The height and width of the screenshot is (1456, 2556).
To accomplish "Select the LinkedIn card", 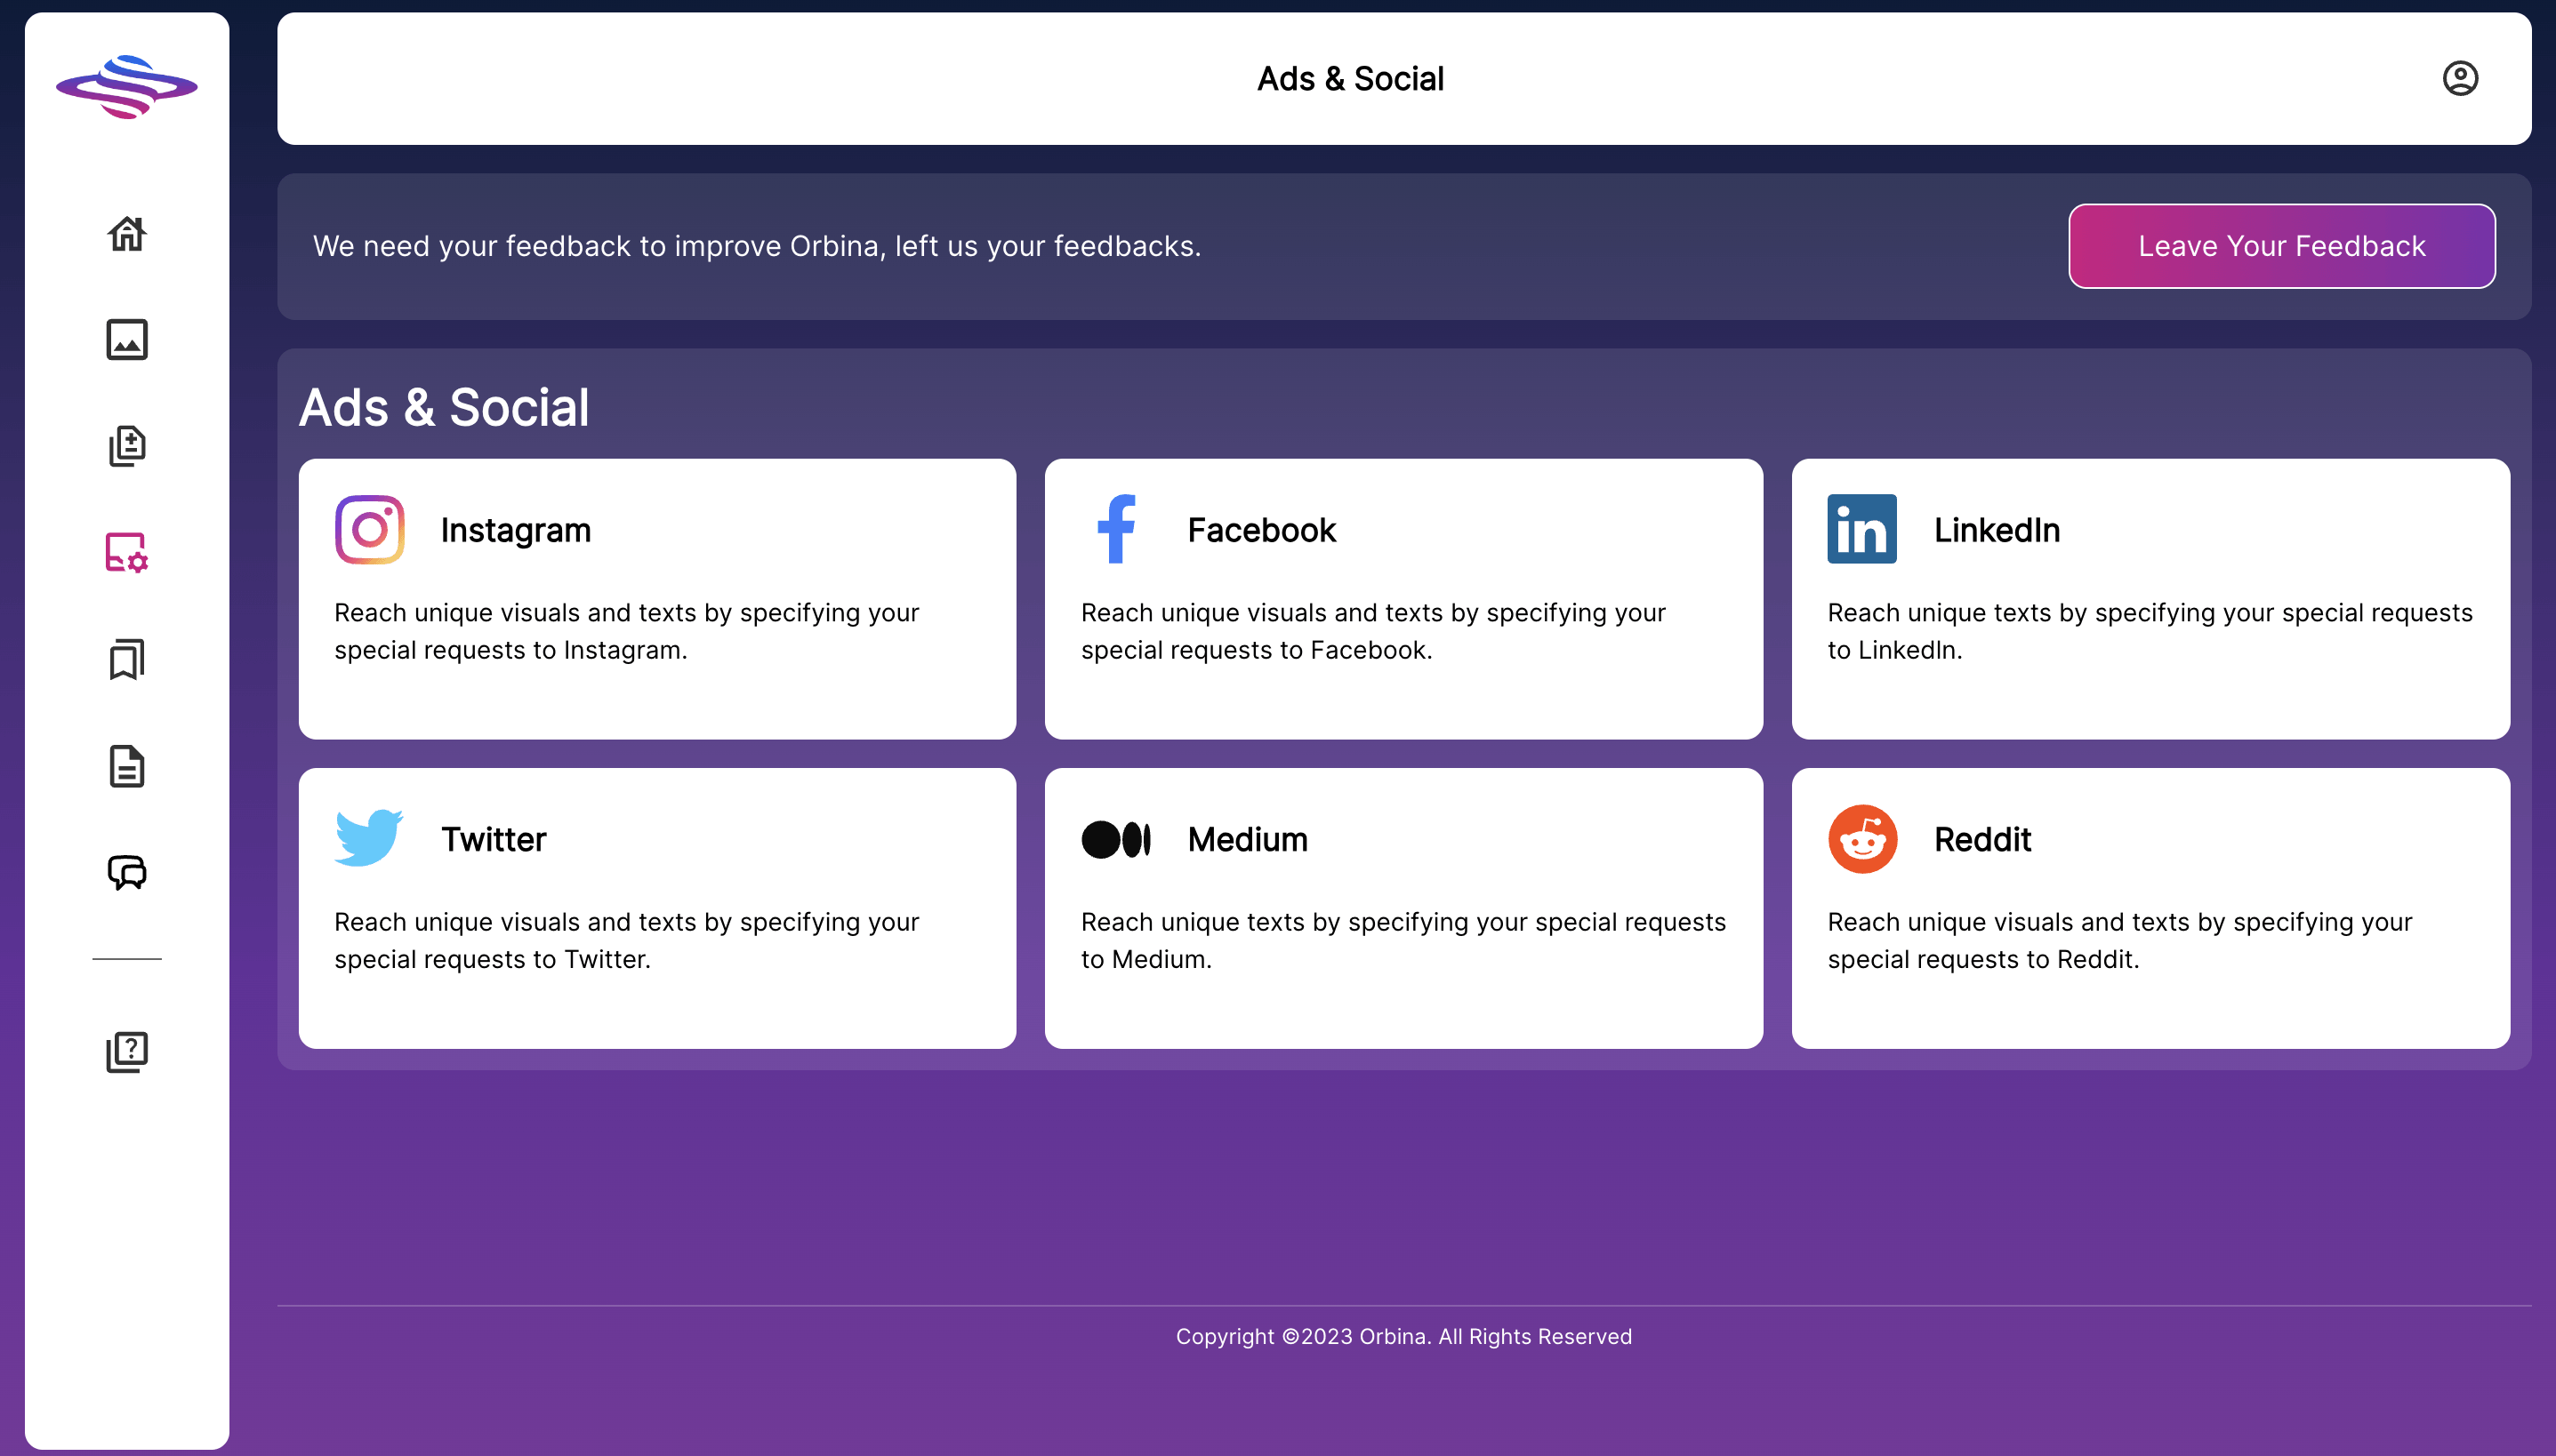I will click(2150, 599).
